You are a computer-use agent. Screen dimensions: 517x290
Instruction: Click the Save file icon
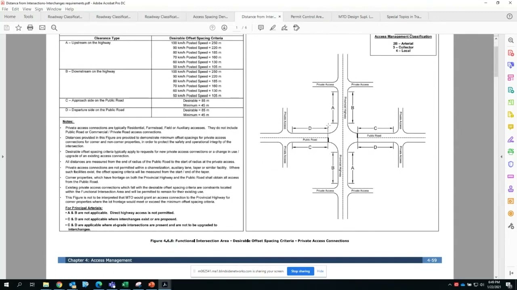click(6, 28)
